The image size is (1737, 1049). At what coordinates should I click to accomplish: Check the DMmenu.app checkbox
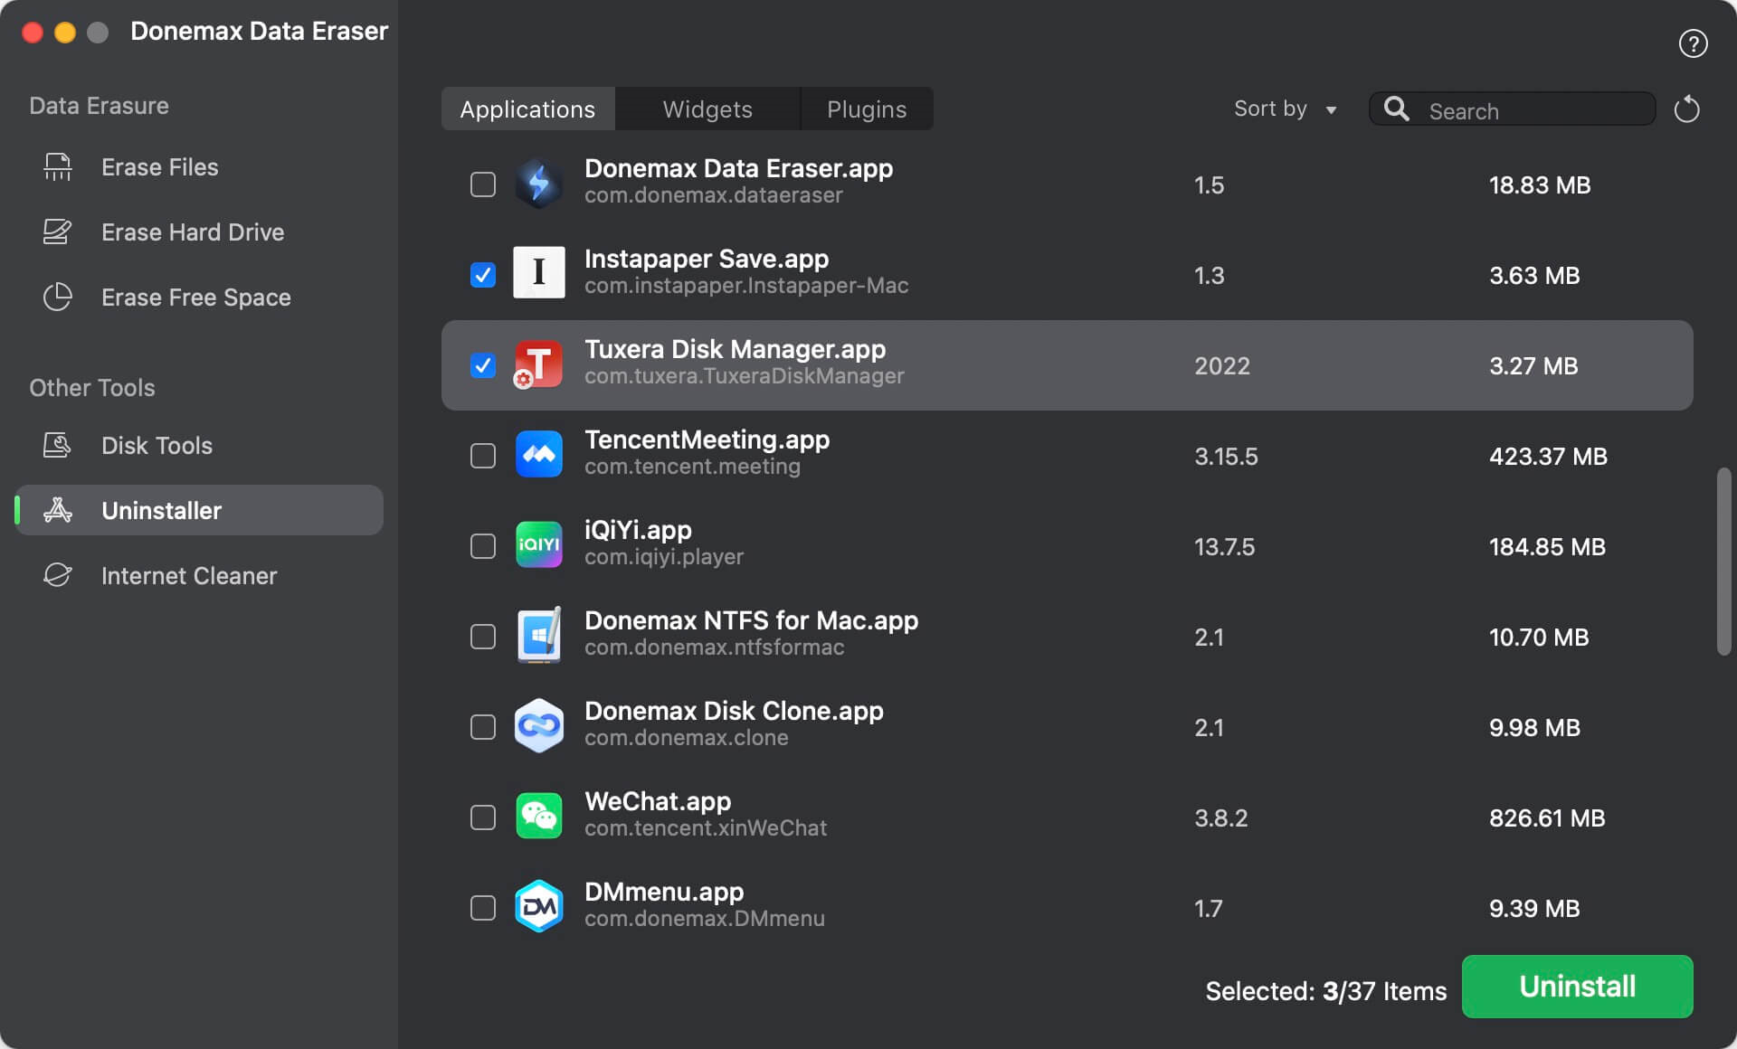pos(483,908)
